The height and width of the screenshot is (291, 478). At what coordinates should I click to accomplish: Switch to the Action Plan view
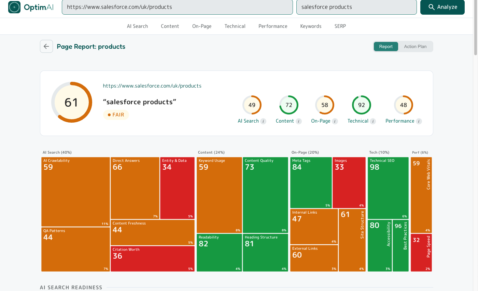tap(415, 47)
